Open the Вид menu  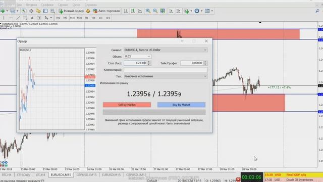(x=19, y=5)
